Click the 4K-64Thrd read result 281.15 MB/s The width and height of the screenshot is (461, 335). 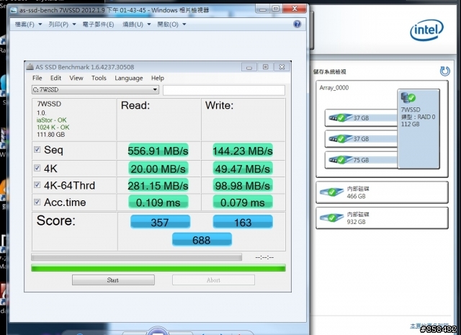[x=158, y=185]
